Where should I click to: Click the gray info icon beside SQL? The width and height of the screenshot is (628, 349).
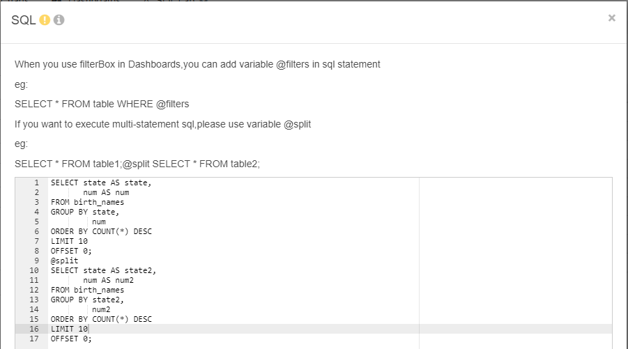59,20
